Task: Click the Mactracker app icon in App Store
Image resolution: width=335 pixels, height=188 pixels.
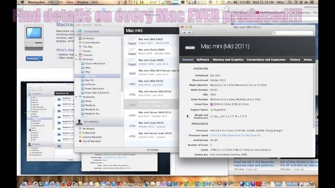Action: click(x=33, y=38)
